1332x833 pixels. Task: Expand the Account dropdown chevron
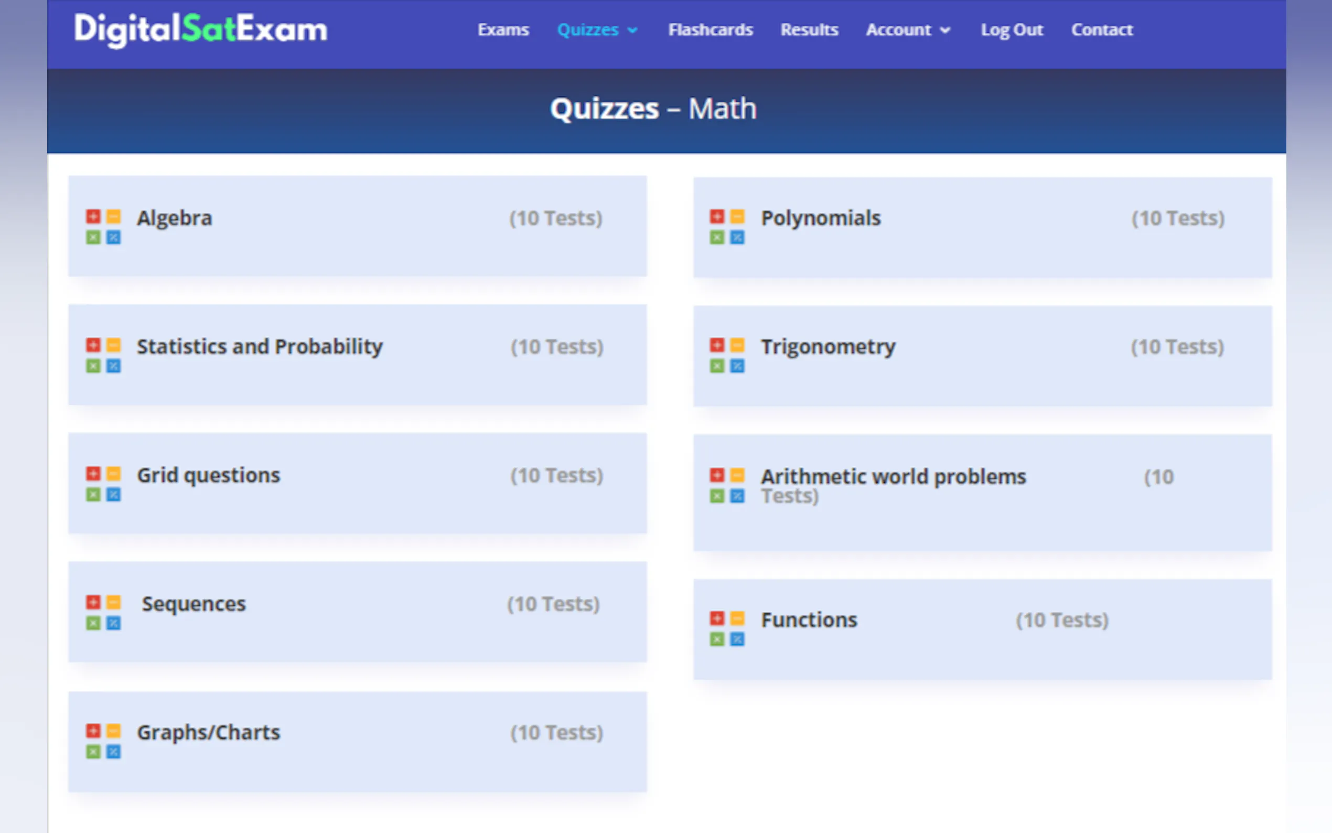[945, 30]
